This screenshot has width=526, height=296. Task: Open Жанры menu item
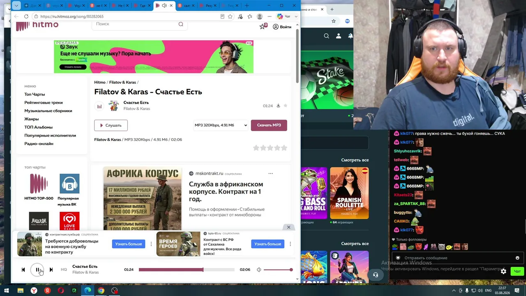tap(32, 119)
